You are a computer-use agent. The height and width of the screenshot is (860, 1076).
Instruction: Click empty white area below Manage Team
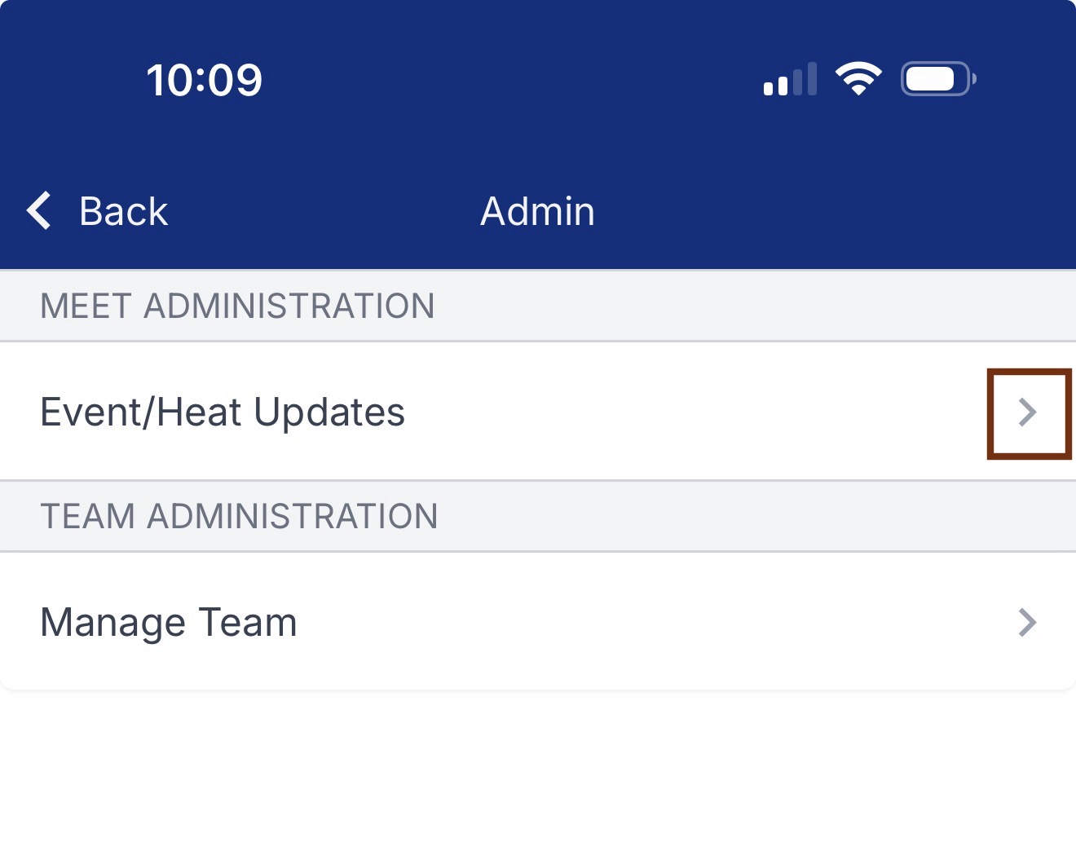coord(538,774)
